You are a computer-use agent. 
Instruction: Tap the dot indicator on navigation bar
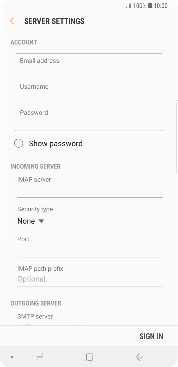(11, 357)
